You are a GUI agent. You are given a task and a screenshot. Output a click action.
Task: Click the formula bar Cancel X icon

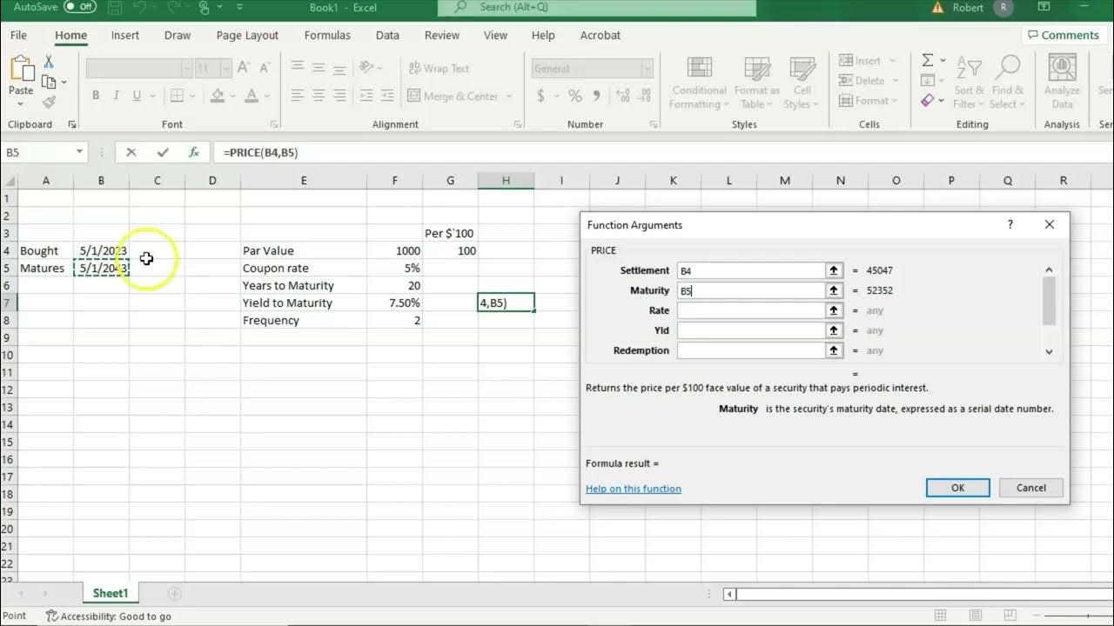pos(131,152)
